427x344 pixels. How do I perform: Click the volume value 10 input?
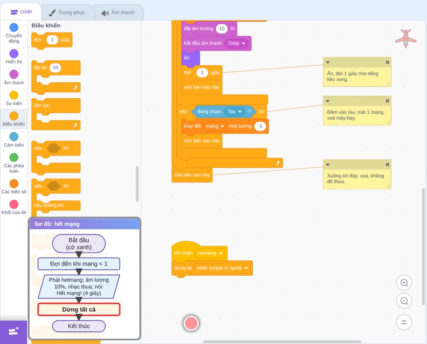(222, 29)
